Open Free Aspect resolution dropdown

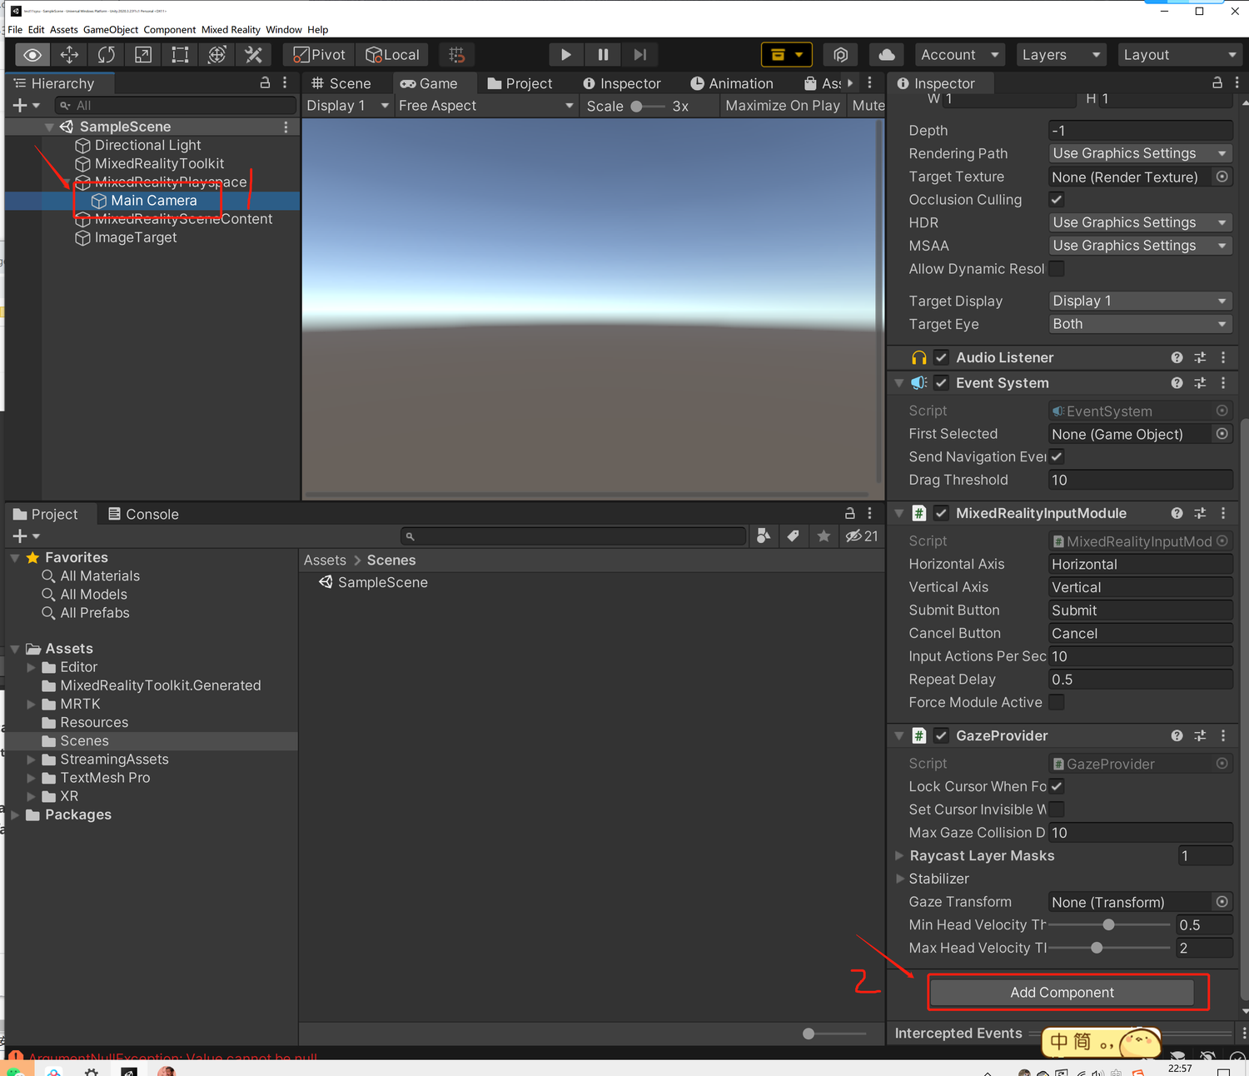pyautogui.click(x=486, y=106)
